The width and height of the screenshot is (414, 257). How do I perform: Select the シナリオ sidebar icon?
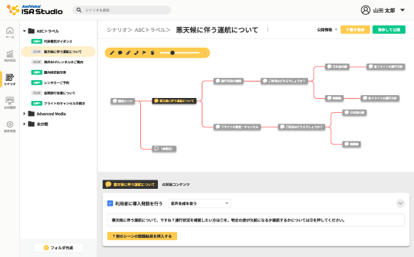pyautogui.click(x=10, y=79)
